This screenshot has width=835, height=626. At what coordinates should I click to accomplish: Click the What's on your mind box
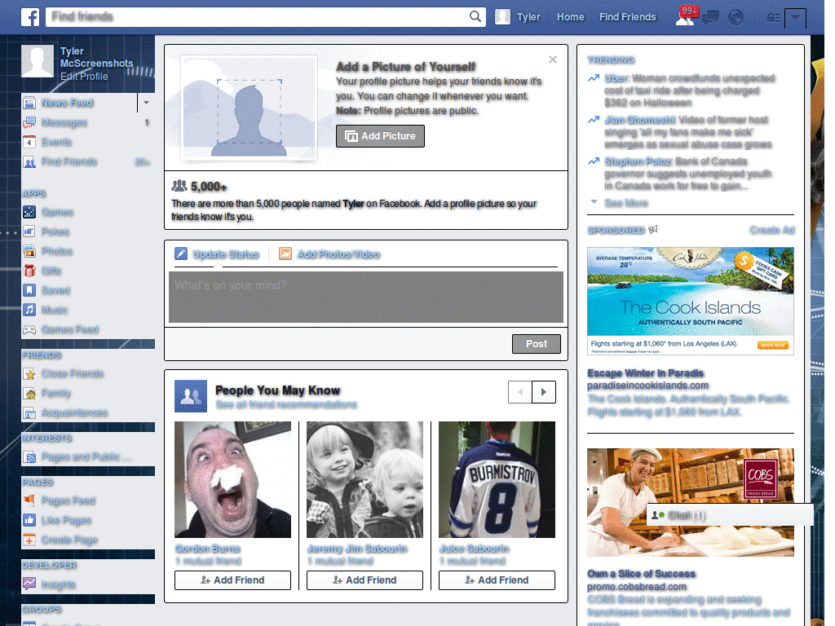click(366, 297)
